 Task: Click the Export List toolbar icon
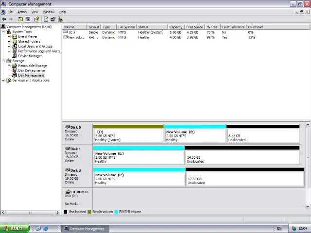(53, 19)
